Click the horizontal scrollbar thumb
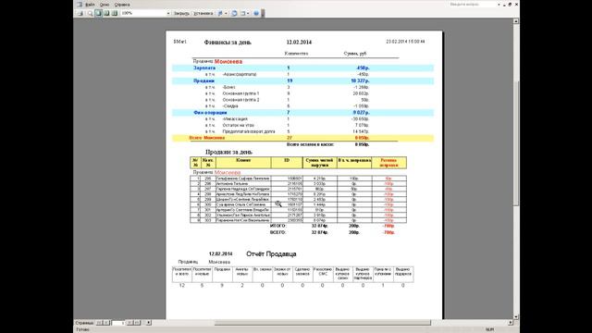This screenshot has height=333, width=592. point(323,323)
